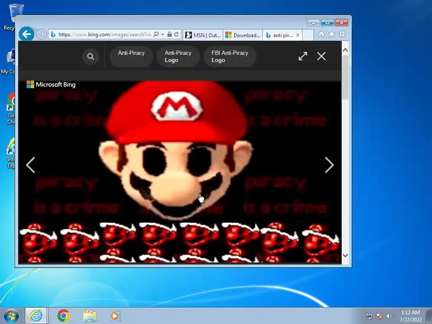The height and width of the screenshot is (324, 432).
Task: Select the My Computer desktop icon
Action: click(x=9, y=62)
